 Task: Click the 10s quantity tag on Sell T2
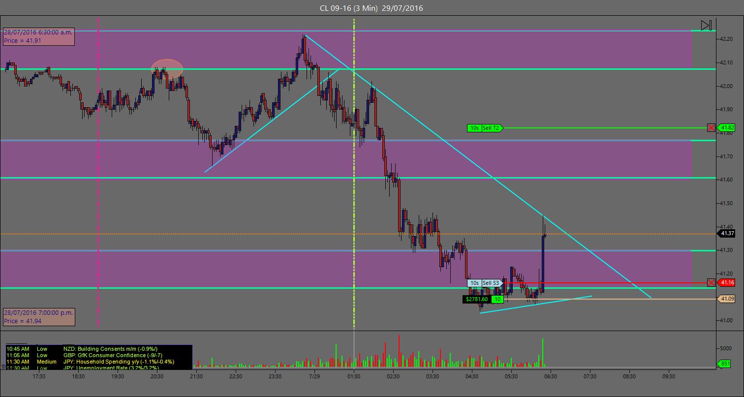point(474,128)
